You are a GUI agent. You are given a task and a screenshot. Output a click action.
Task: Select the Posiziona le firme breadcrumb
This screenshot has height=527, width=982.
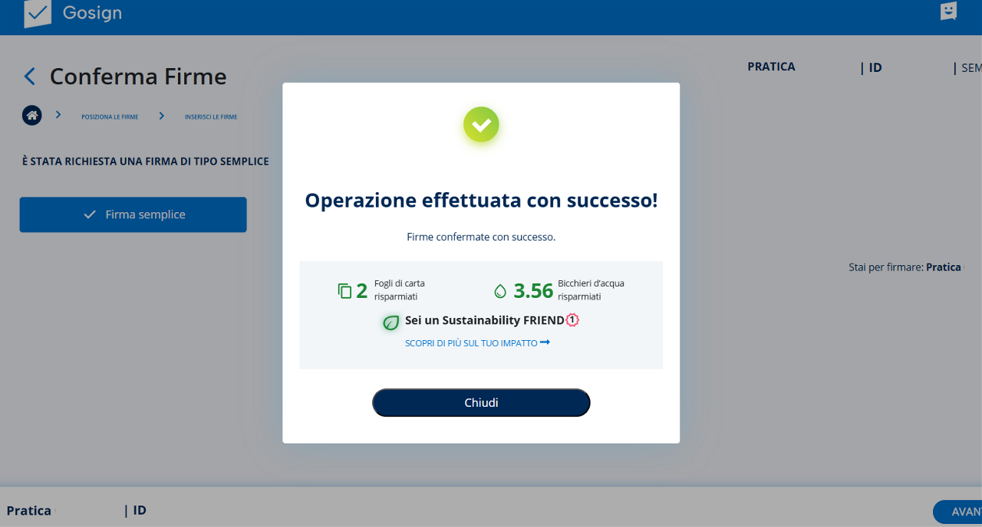coord(110,117)
